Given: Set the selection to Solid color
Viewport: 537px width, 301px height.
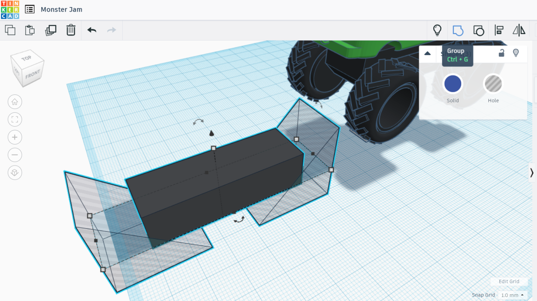Looking at the screenshot, I should coord(453,83).
